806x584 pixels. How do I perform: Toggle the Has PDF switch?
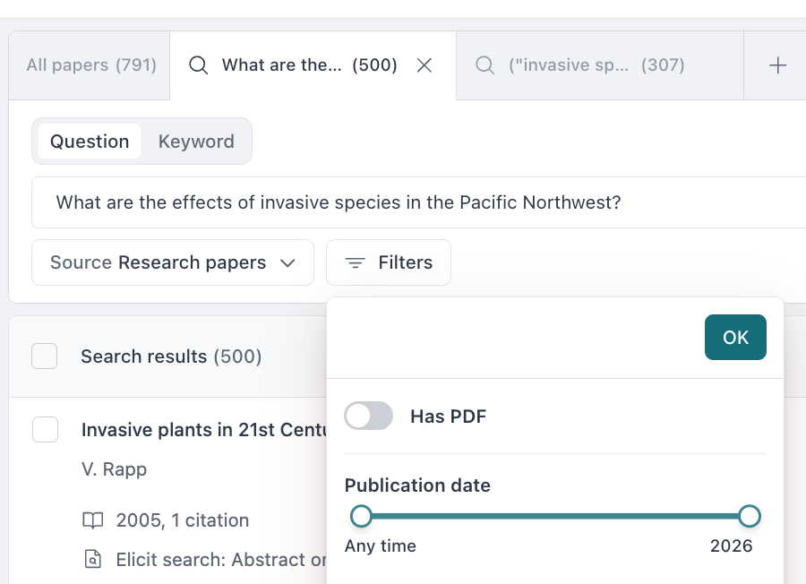pyautogui.click(x=369, y=416)
